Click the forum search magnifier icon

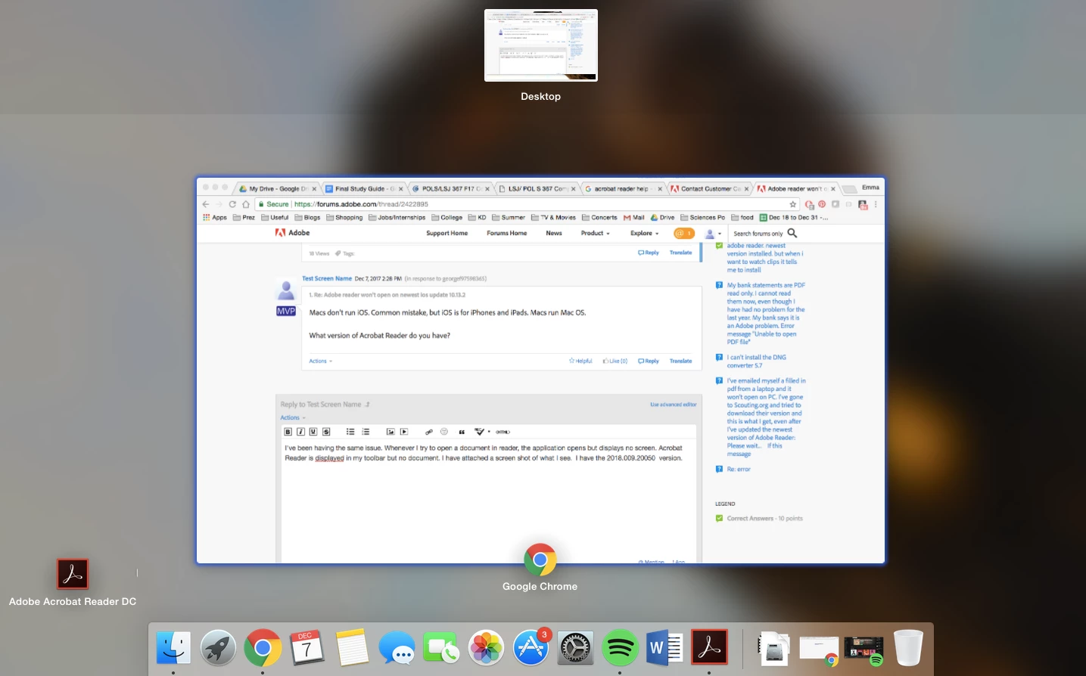pyautogui.click(x=792, y=233)
